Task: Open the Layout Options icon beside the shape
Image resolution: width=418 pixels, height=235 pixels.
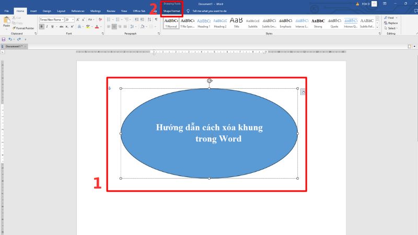Action: (304, 92)
